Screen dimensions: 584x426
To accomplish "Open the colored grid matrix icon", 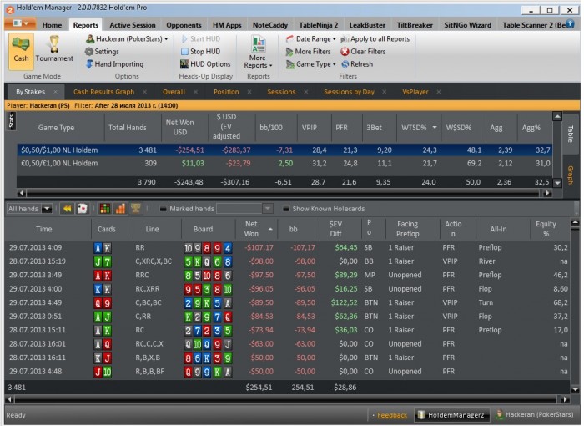I will click(x=104, y=209).
